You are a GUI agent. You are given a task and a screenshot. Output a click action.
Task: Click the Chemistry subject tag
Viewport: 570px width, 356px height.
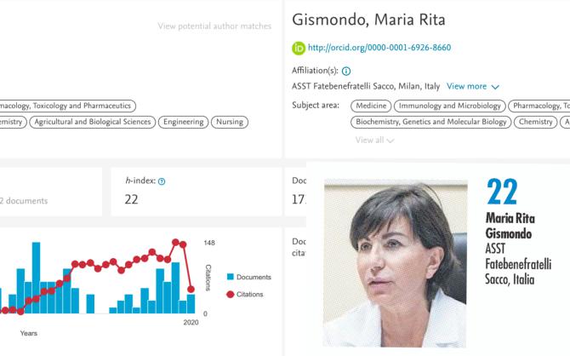535,122
